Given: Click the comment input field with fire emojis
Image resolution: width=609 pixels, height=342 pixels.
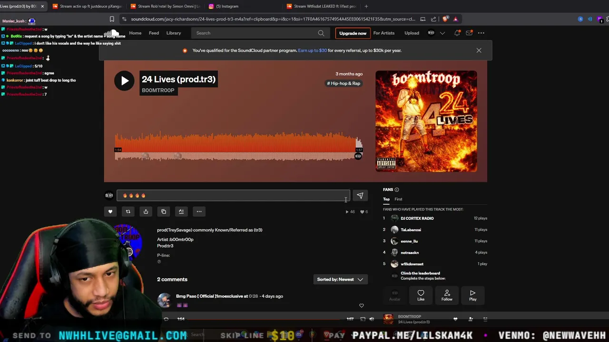Looking at the screenshot, I should 233,196.
